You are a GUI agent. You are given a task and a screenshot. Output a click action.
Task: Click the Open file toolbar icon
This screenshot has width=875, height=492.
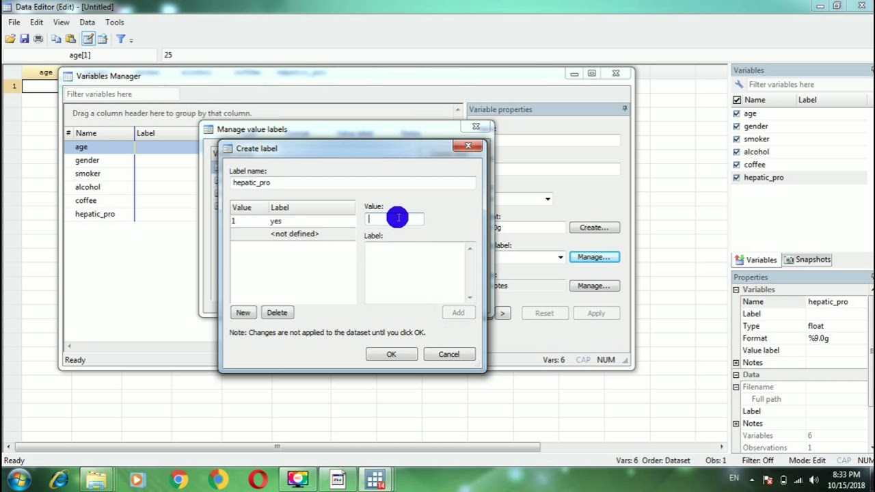tap(10, 39)
